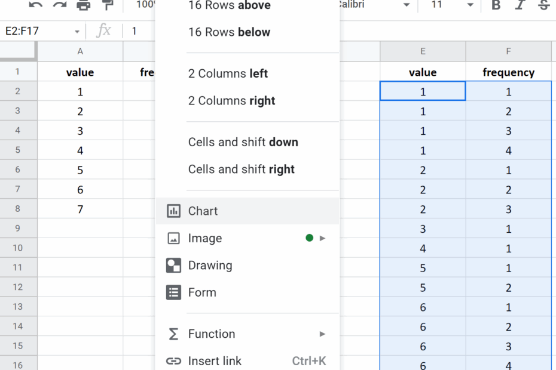The height and width of the screenshot is (370, 556).
Task: Select row 1 header
Action: pyautogui.click(x=18, y=72)
